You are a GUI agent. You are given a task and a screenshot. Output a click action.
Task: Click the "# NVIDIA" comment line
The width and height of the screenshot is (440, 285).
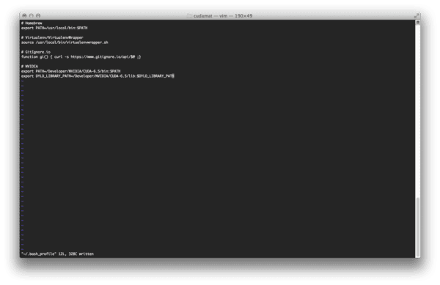pyautogui.click(x=30, y=67)
